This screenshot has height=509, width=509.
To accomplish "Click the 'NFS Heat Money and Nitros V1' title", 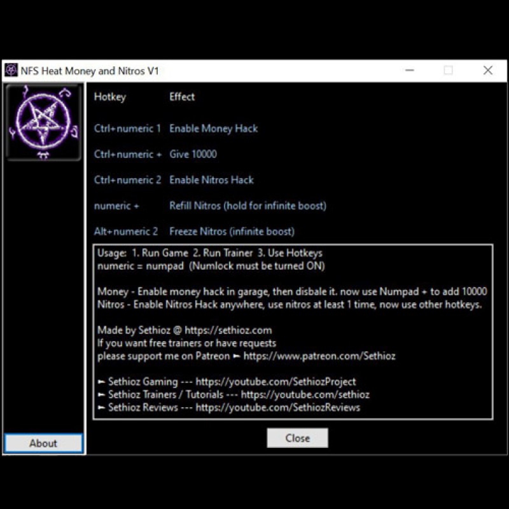I will point(90,71).
